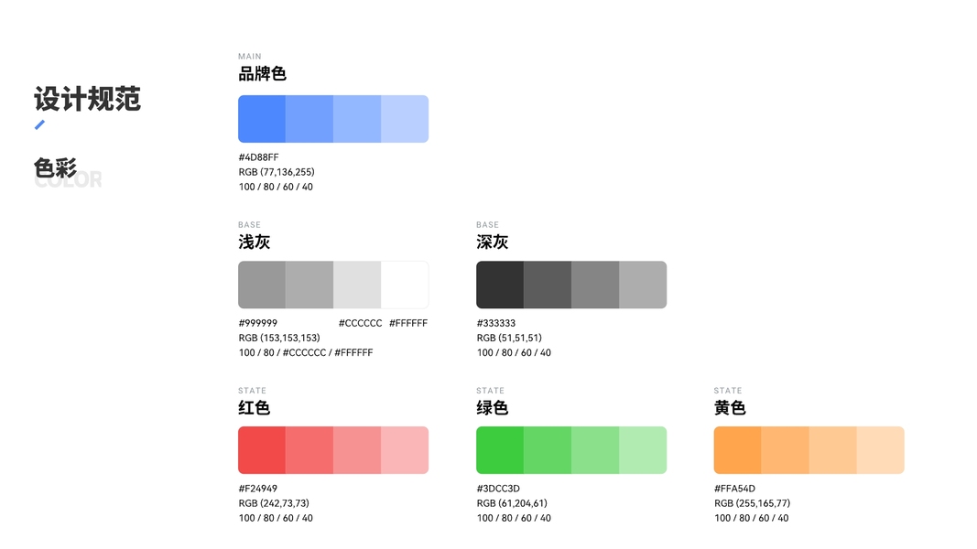Select the 品牌色 heading
Image resolution: width=977 pixels, height=549 pixels.
tap(263, 74)
